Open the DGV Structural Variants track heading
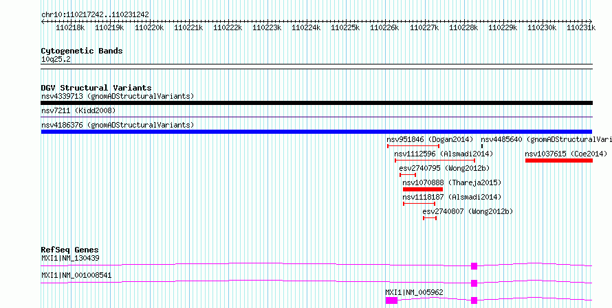Screen dimensions: 612x308 [x=96, y=88]
